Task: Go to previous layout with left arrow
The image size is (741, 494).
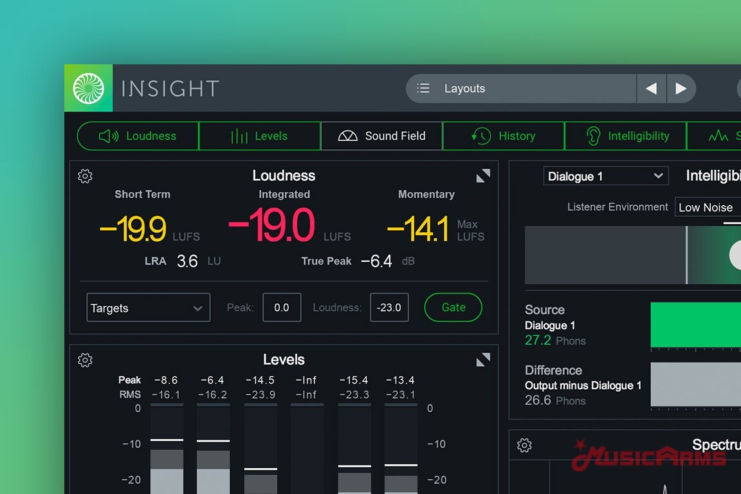Action: 651,89
